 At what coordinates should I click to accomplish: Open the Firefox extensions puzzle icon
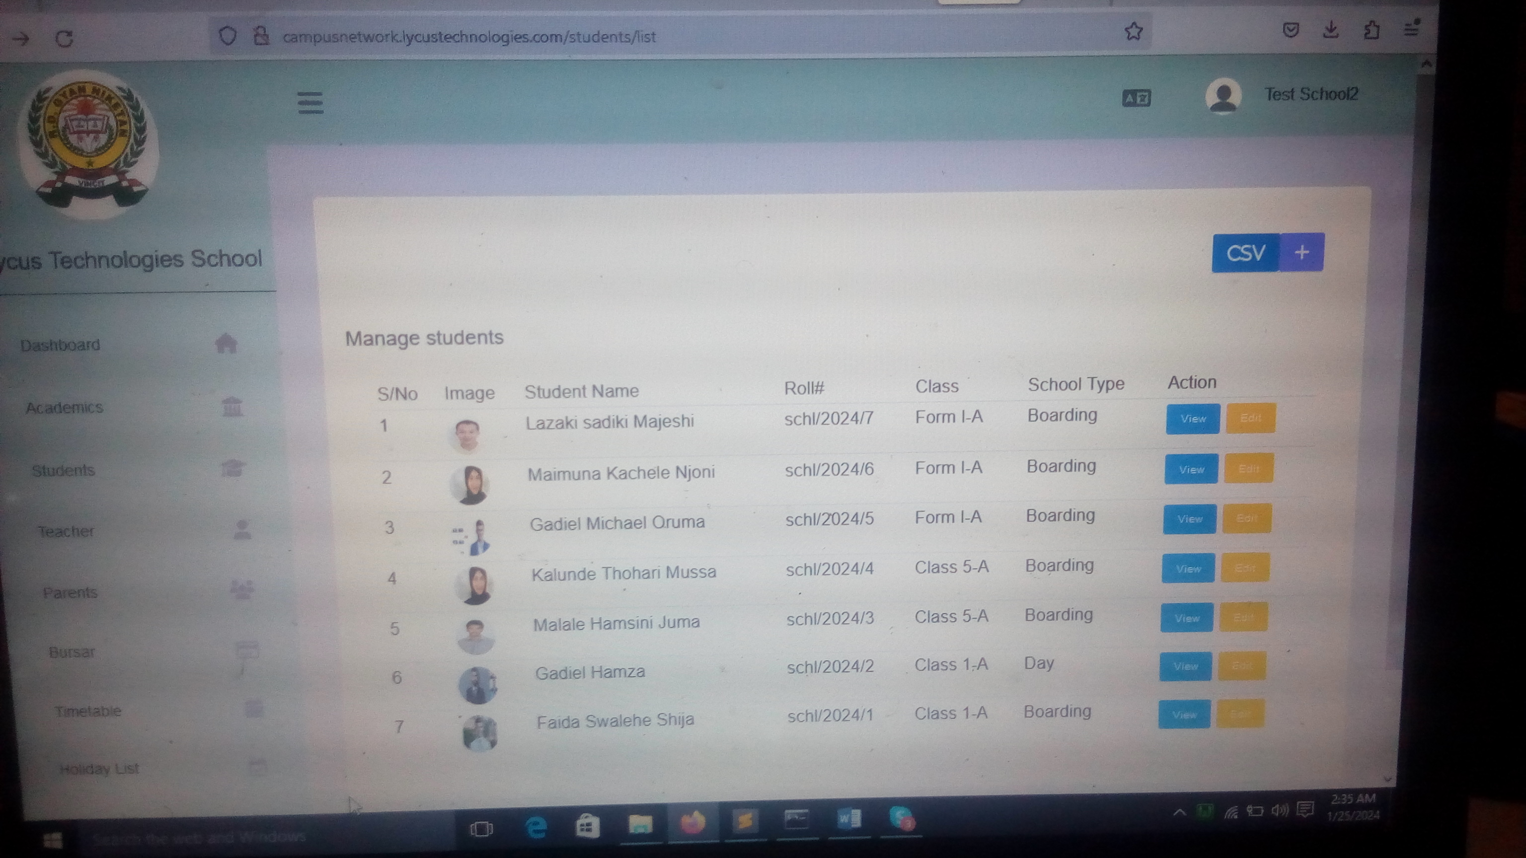[1372, 30]
